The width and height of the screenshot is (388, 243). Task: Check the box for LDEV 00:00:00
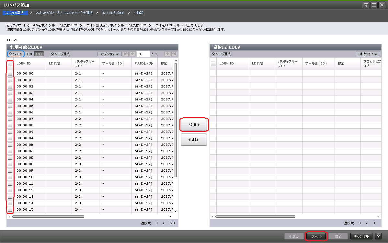coord(10,73)
